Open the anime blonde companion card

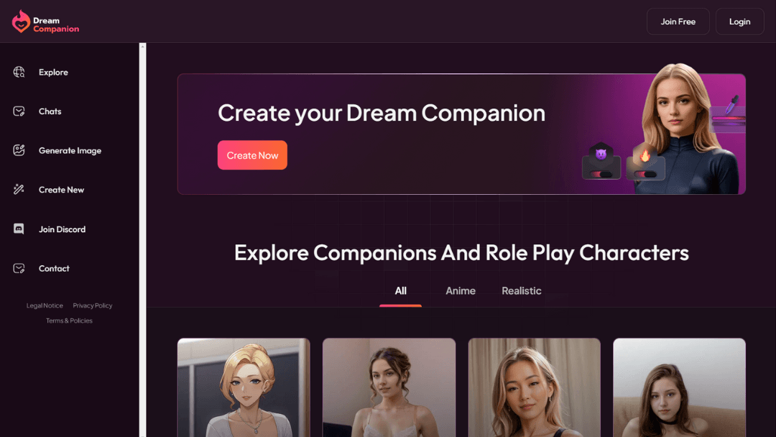pos(244,387)
